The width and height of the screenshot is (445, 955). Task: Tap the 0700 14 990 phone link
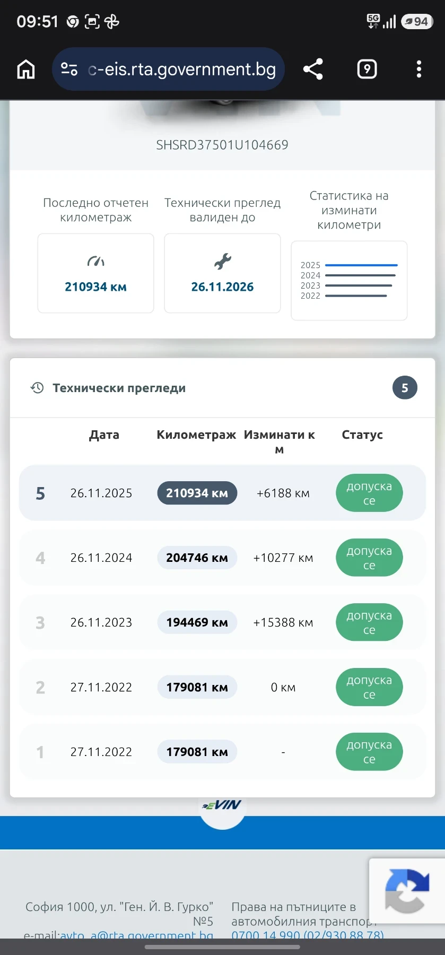[x=307, y=935]
